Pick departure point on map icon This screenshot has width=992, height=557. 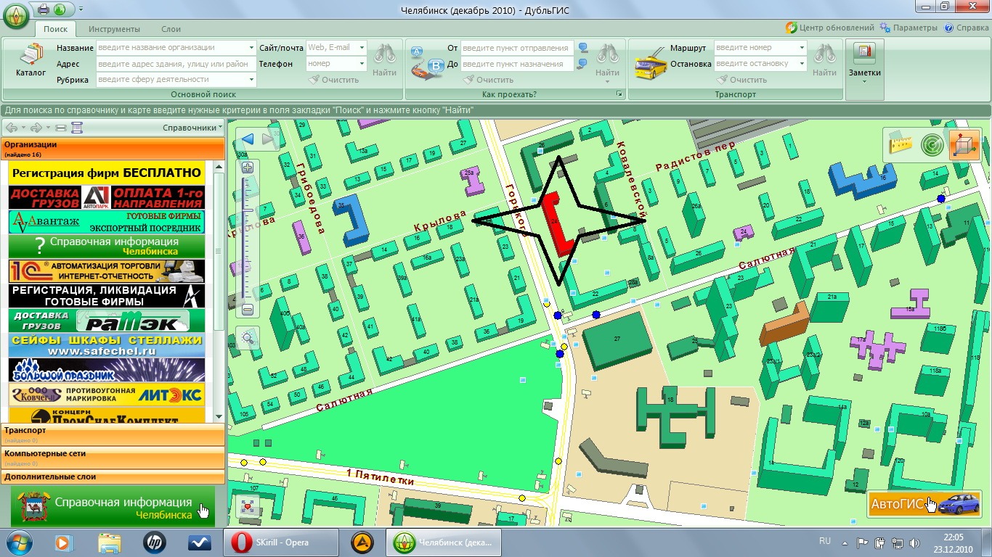(x=583, y=48)
